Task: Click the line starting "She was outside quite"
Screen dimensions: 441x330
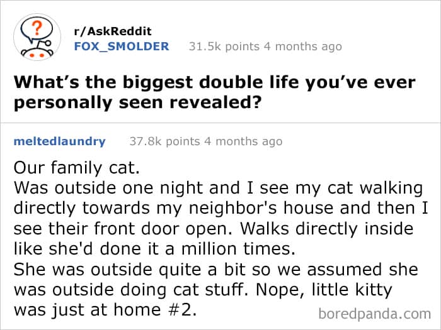Action: tap(215, 269)
